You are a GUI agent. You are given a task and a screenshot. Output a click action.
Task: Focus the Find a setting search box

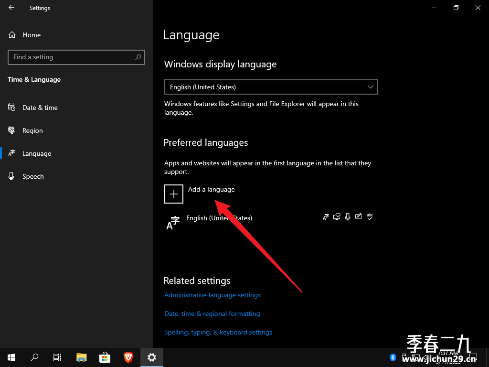(76, 57)
